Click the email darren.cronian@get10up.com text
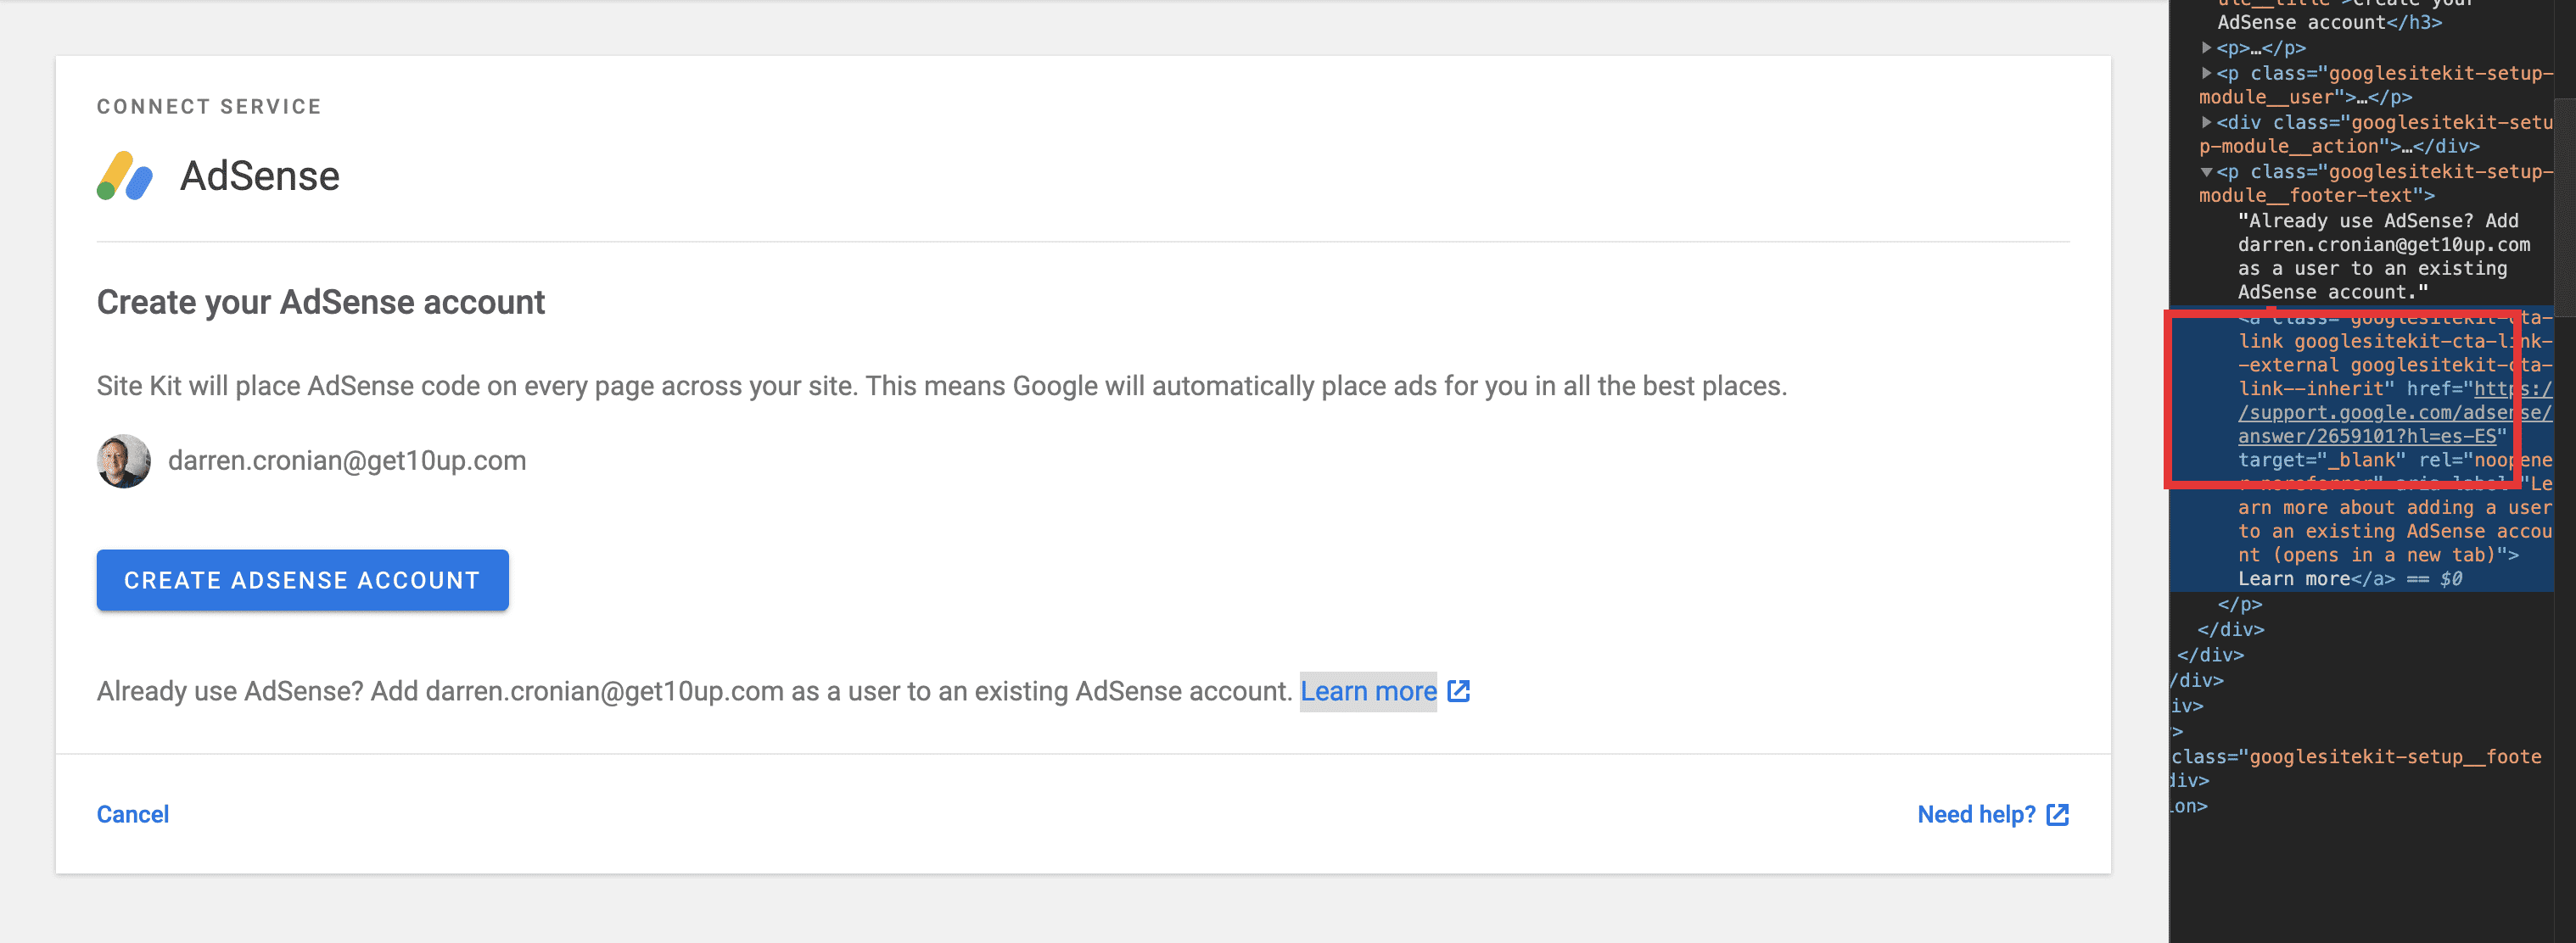2576x943 pixels. pos(347,460)
